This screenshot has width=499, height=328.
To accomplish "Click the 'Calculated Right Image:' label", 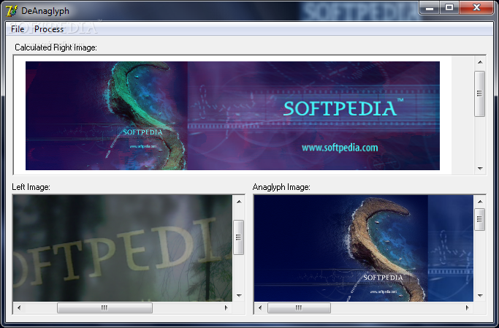I will [x=56, y=47].
